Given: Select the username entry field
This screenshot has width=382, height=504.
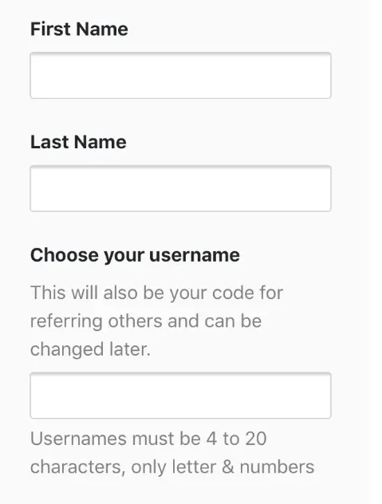Looking at the screenshot, I should 180,396.
